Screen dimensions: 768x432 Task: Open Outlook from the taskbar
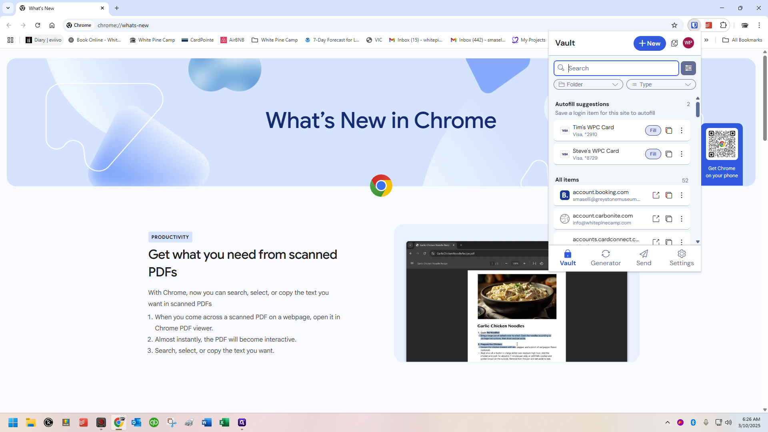click(x=136, y=422)
